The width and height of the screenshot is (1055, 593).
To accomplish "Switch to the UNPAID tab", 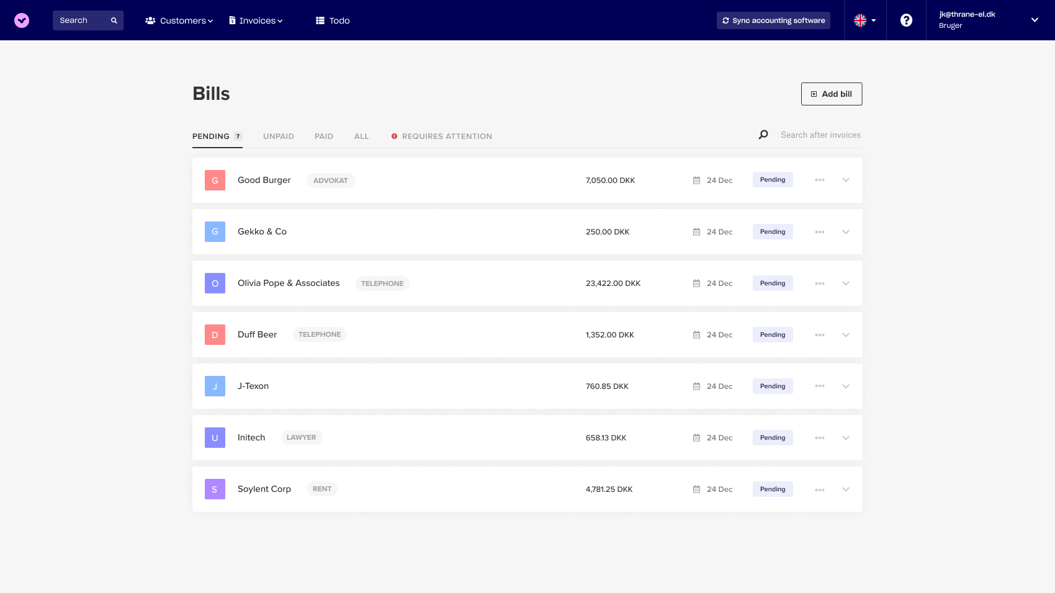I will pos(278,136).
